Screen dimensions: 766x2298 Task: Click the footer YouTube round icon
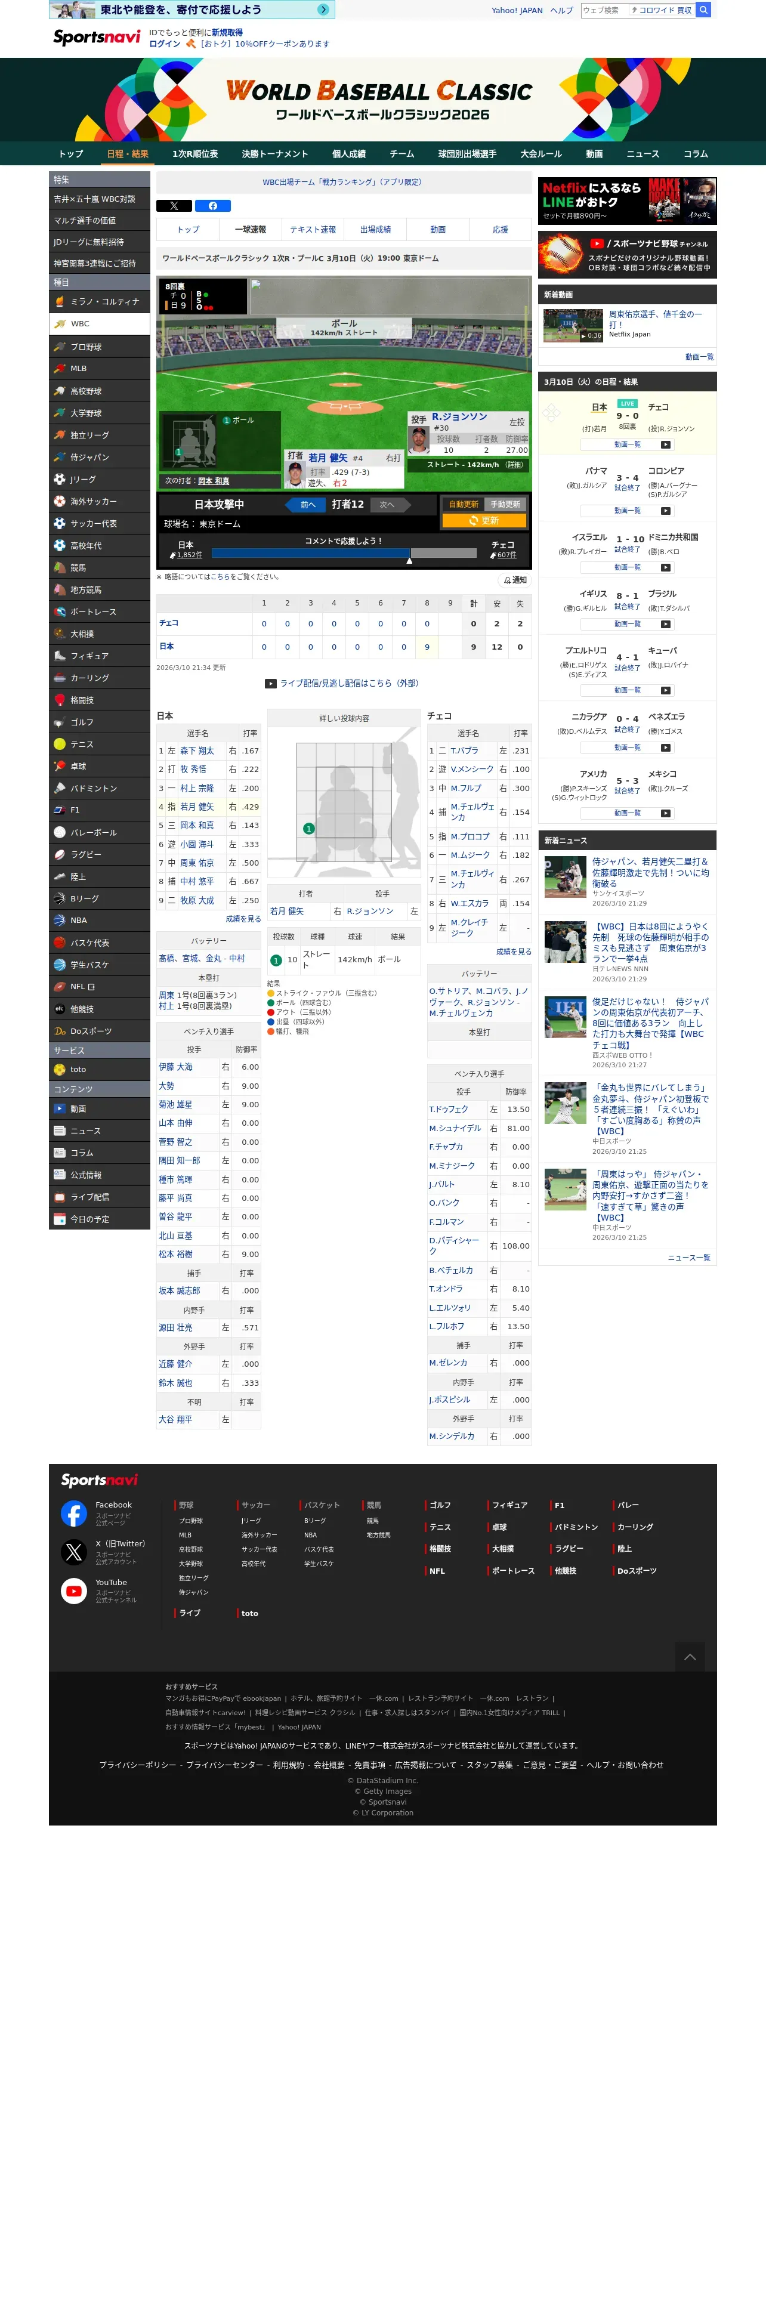click(x=74, y=1590)
